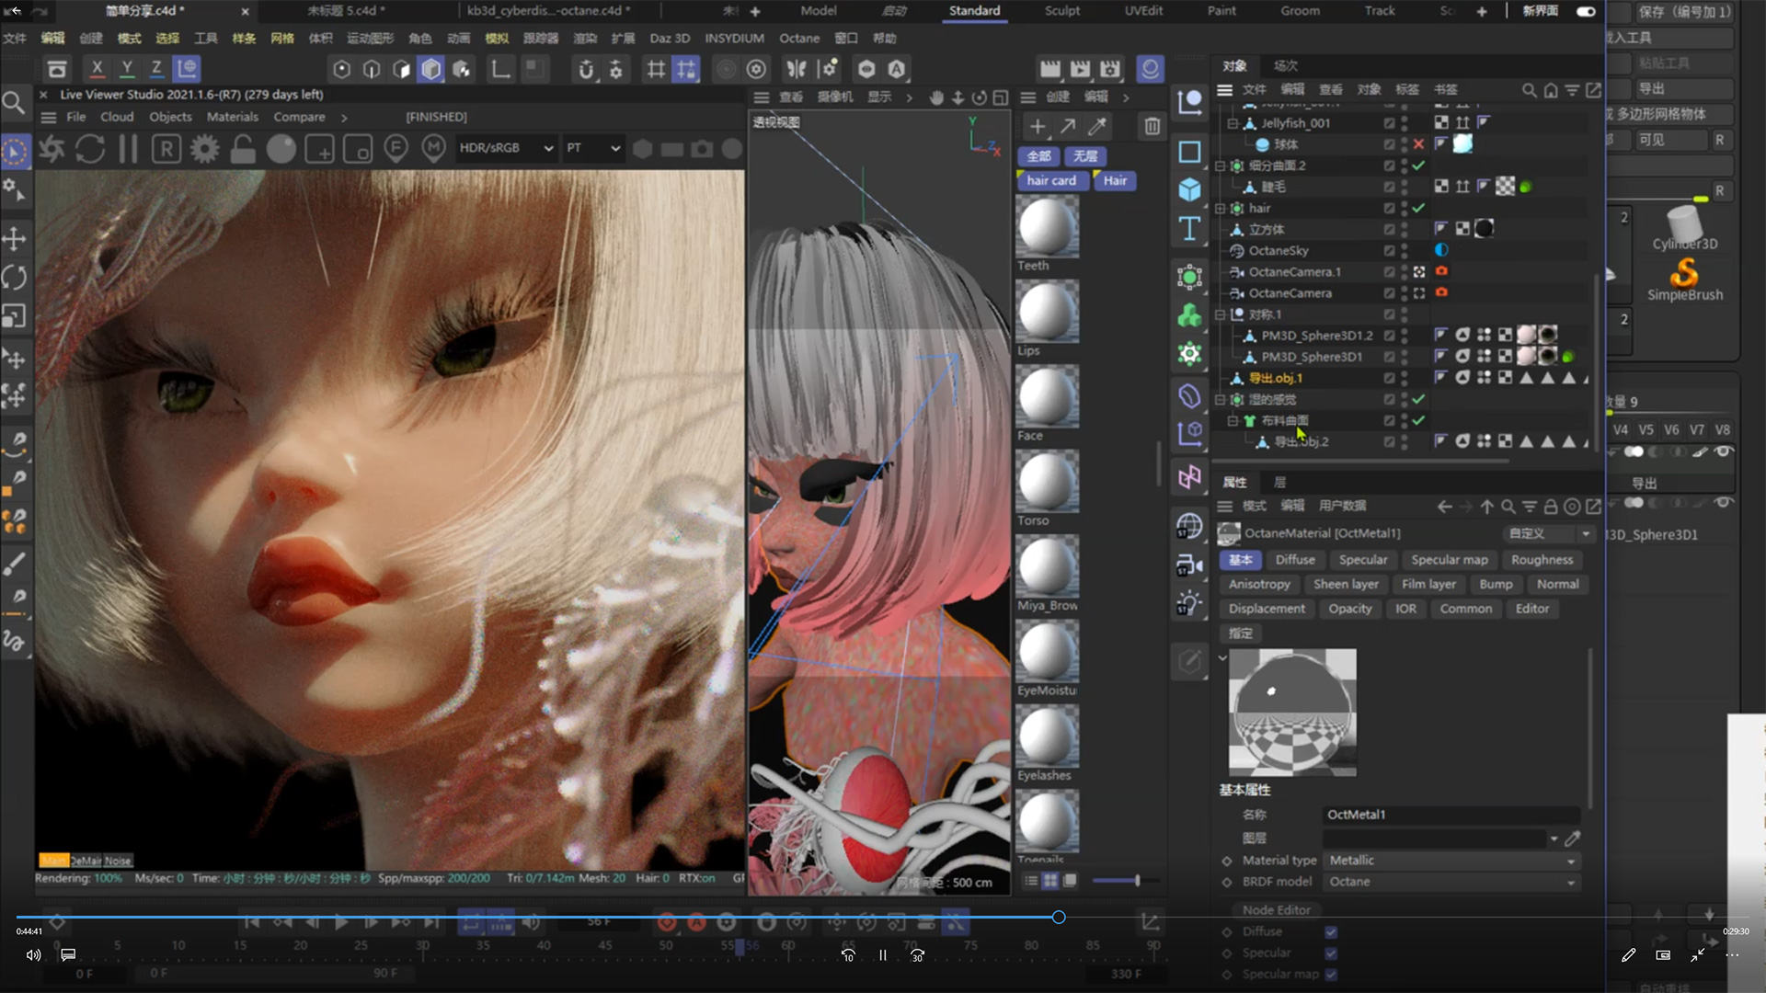Toggle the 新界面 switch at top
The height and width of the screenshot is (993, 1766).
[x=1586, y=12]
